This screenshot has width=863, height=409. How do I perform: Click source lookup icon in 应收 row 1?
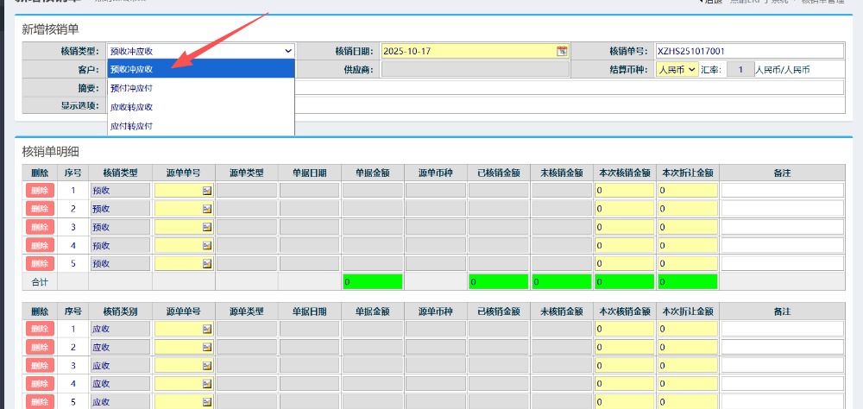[207, 329]
